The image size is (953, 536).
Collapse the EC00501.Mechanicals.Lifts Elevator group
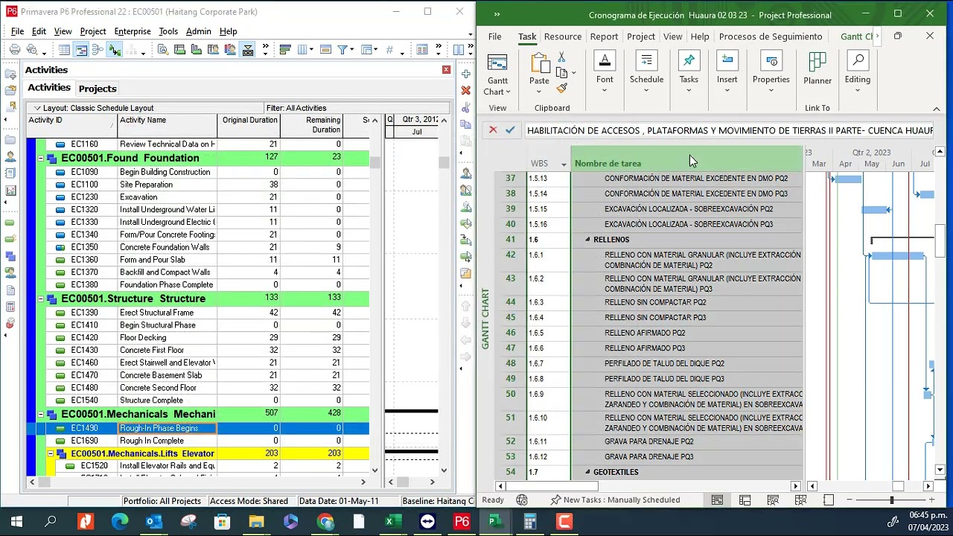click(51, 453)
